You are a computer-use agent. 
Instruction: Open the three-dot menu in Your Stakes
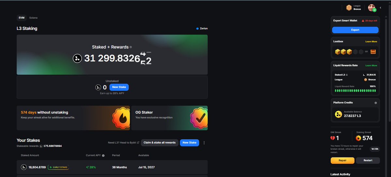204,143
